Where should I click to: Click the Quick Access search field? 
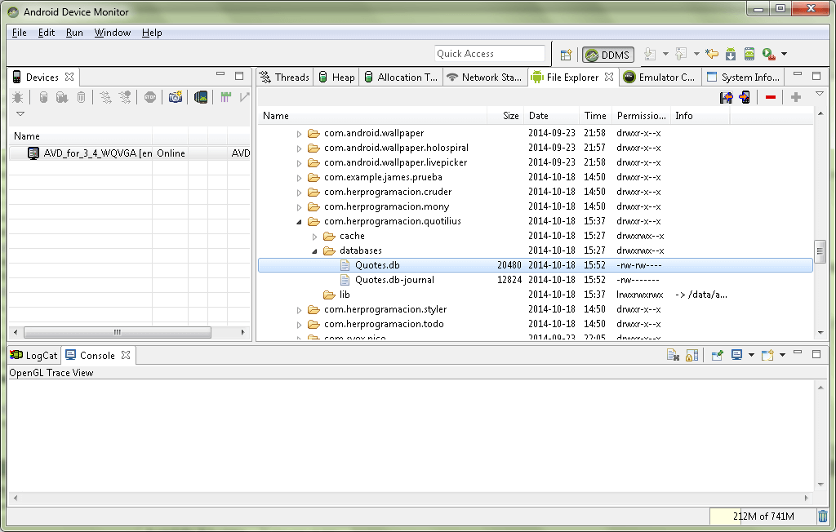coord(490,53)
